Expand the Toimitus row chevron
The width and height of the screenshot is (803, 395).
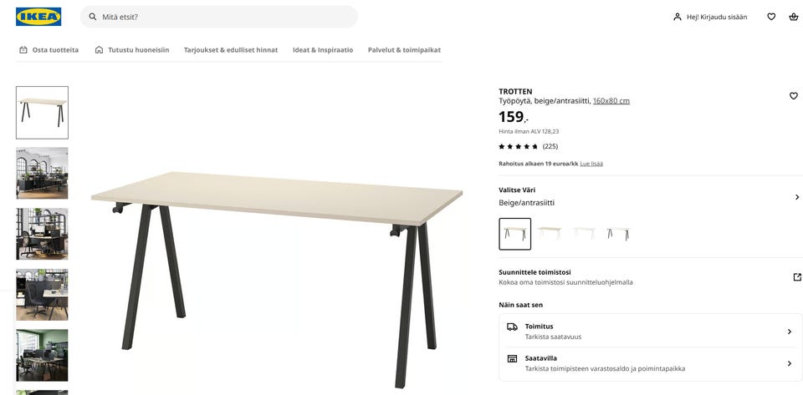789,332
